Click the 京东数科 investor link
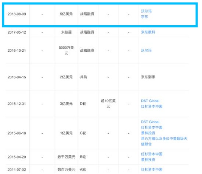 148,32
